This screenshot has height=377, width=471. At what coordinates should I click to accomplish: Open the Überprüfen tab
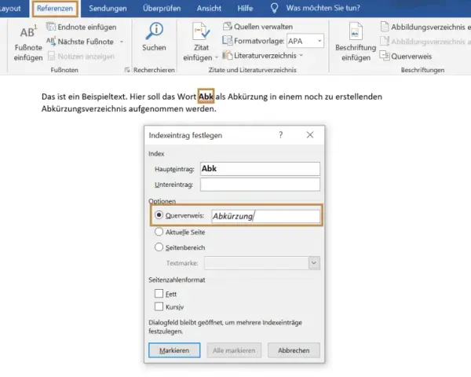pos(162,9)
